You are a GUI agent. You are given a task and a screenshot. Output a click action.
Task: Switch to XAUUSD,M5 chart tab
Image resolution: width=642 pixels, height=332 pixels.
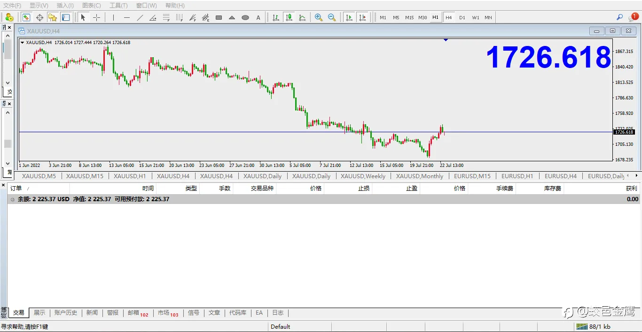(x=39, y=176)
